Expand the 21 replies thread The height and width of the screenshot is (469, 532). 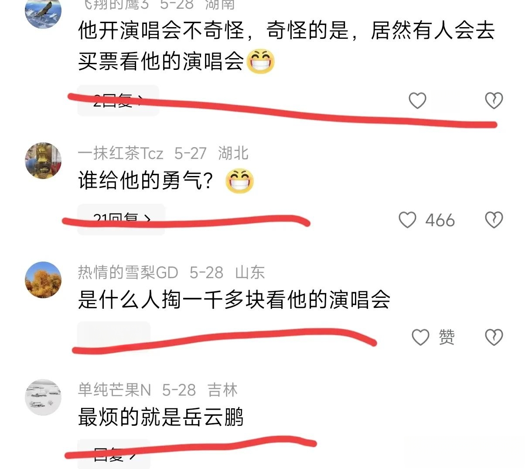tap(121, 219)
